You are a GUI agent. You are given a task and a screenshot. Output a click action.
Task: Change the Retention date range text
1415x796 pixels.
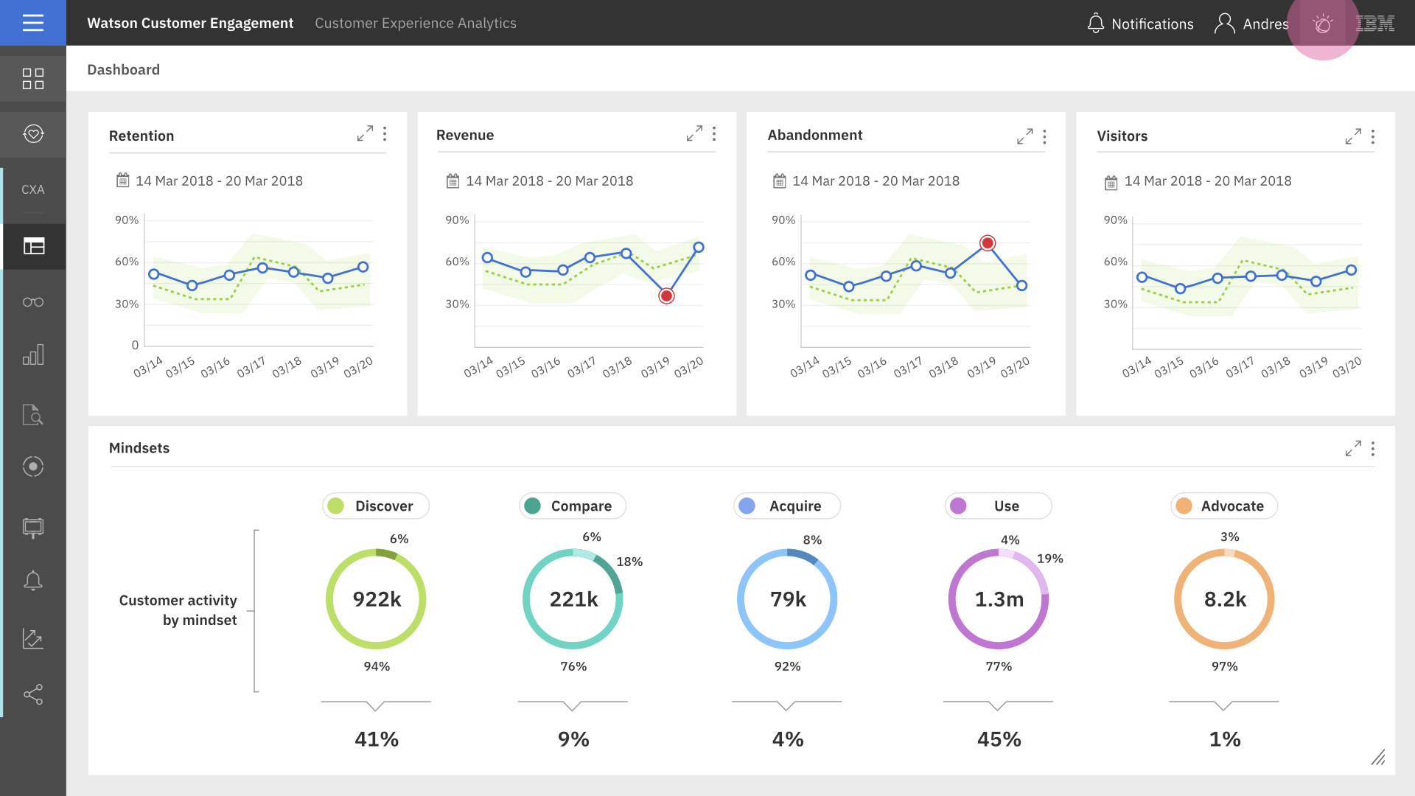tap(219, 181)
